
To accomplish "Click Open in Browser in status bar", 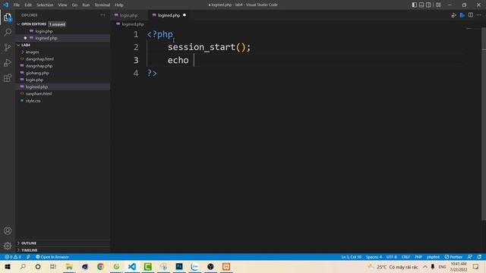I will coord(52,257).
